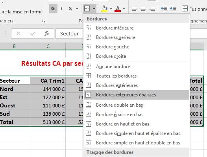Expand the underline style dropdown arrow

pos(77,9)
